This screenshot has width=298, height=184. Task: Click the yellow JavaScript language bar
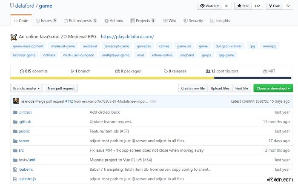pos(112,78)
